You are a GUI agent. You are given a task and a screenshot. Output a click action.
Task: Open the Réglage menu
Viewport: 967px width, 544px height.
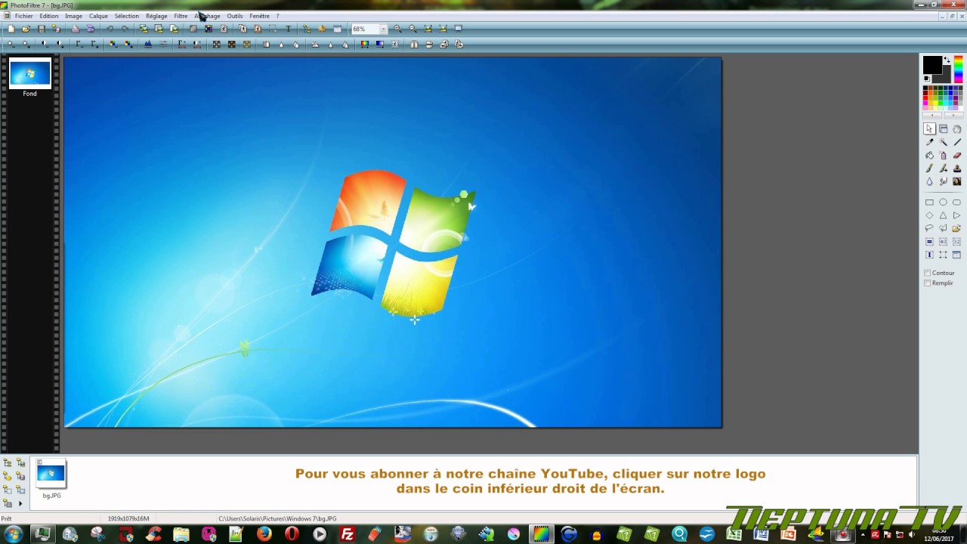click(156, 16)
